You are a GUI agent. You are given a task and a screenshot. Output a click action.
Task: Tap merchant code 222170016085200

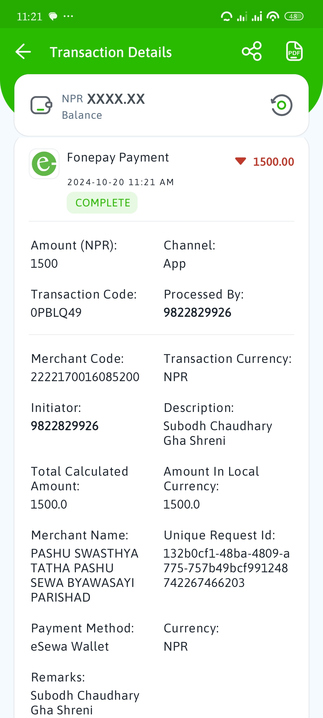(85, 377)
